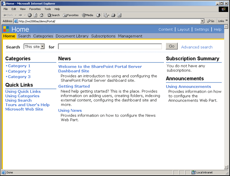
Task: Click the Print toolbar icon
Action: 113,15
